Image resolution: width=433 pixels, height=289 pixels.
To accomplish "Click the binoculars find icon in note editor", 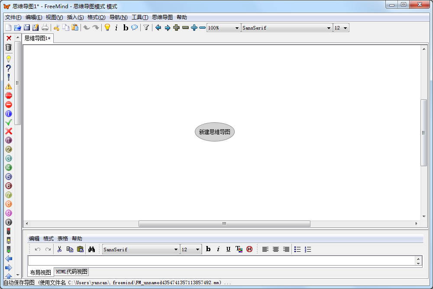I will (x=91, y=250).
